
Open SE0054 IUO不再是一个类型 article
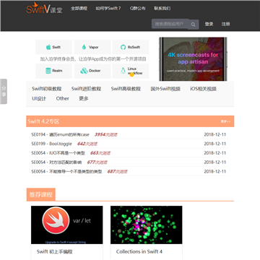pyautogui.click(x=58, y=153)
